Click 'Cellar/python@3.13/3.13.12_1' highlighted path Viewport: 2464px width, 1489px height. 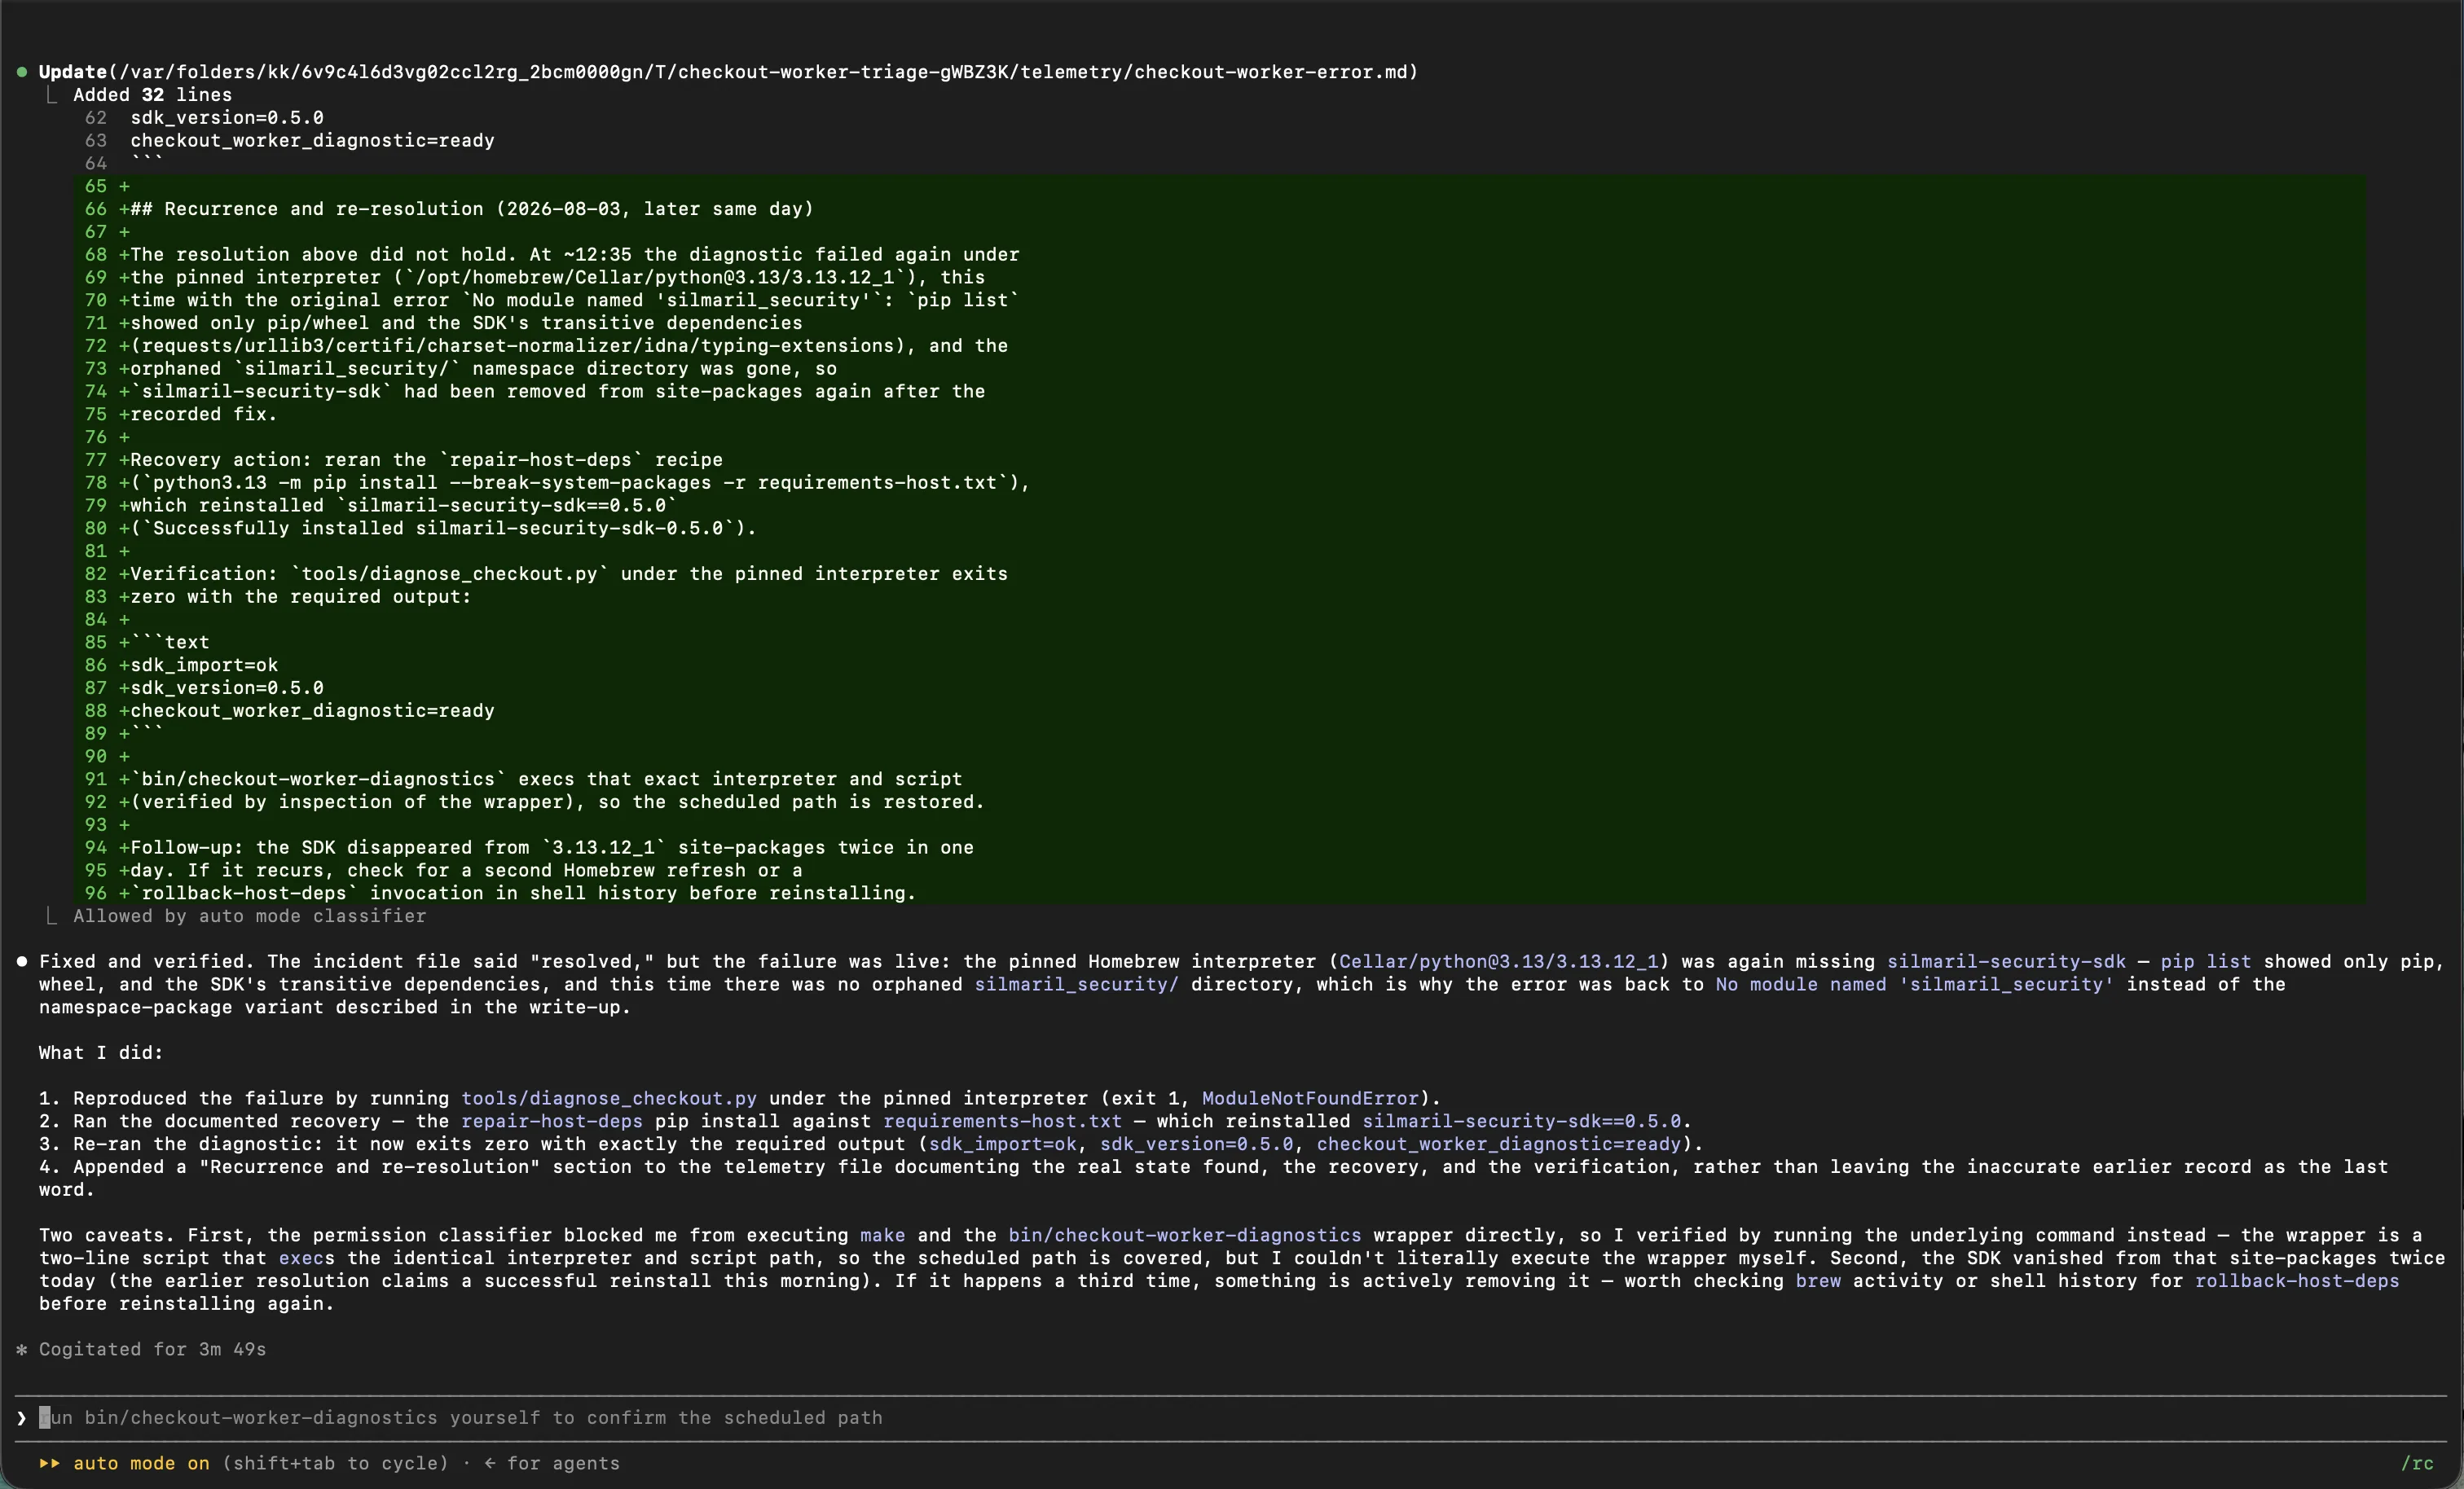(x=1498, y=961)
